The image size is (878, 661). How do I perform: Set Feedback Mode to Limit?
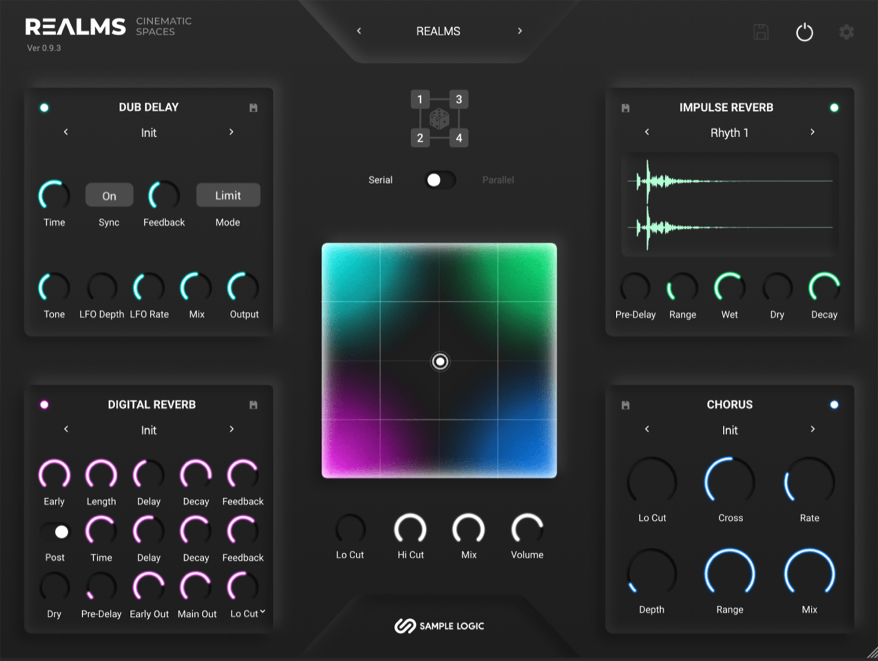pyautogui.click(x=228, y=195)
